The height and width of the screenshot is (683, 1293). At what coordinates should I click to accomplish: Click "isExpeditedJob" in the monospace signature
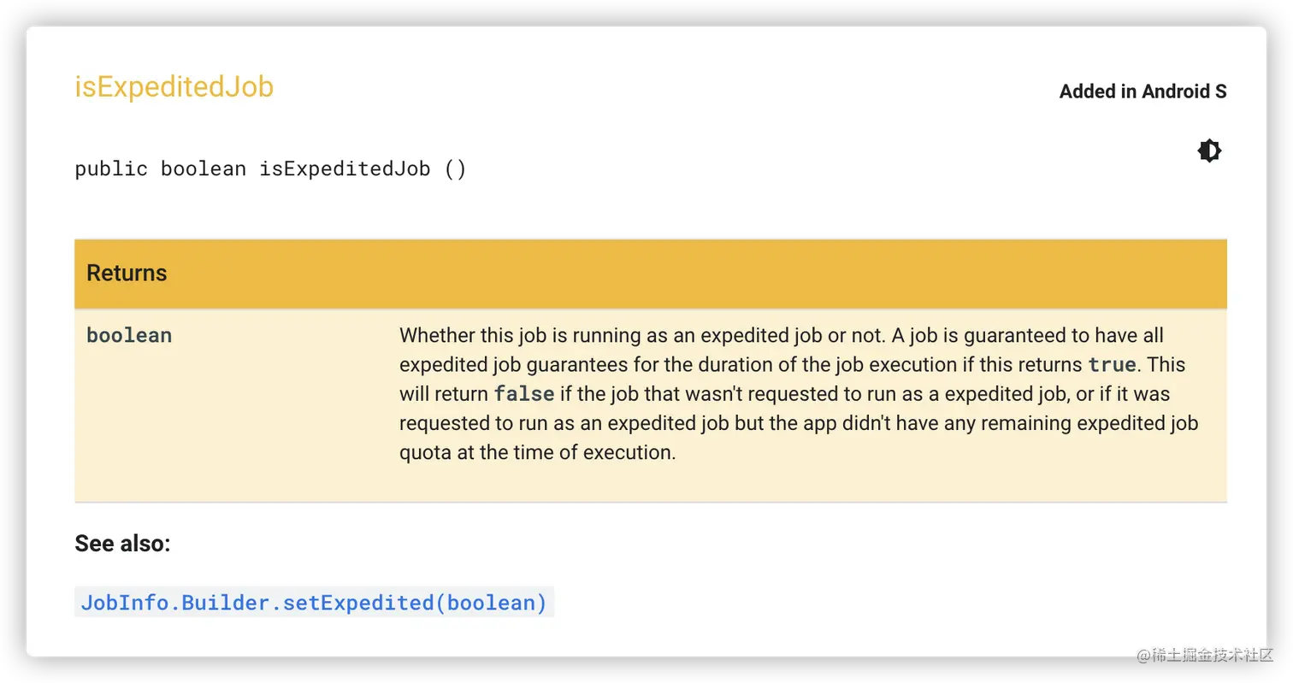[345, 168]
